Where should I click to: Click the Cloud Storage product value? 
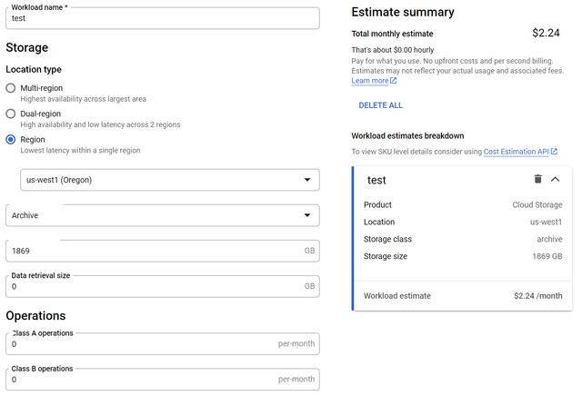click(537, 204)
